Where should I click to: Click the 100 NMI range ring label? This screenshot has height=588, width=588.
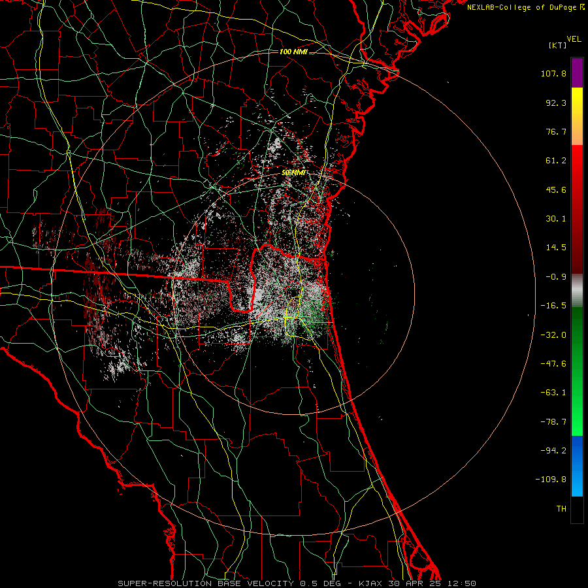click(293, 52)
